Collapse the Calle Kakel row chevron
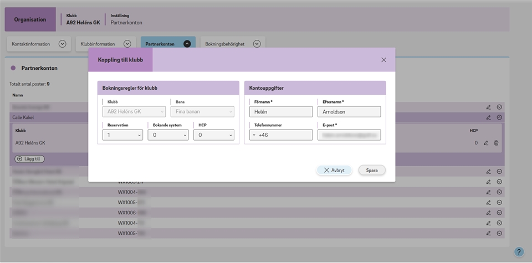Image resolution: width=532 pixels, height=263 pixels. coord(499,117)
